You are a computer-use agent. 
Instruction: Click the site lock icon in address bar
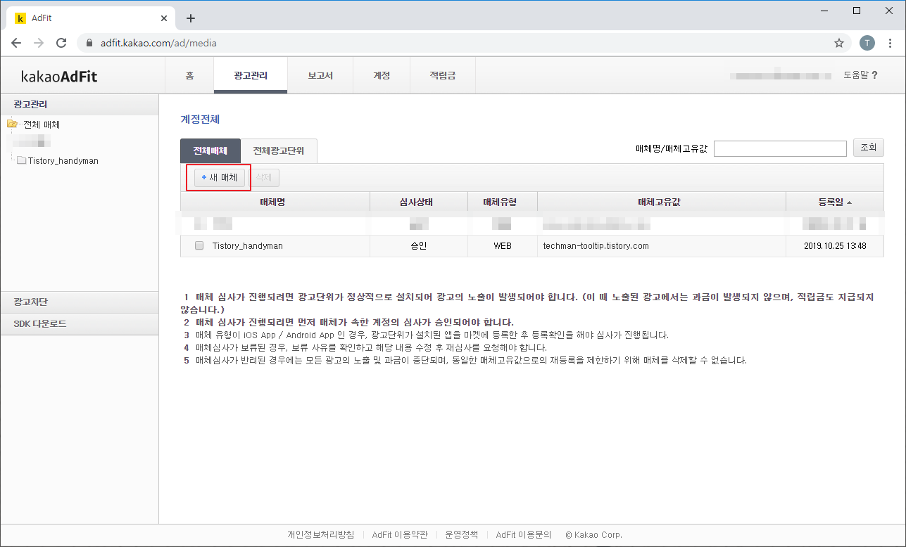(x=89, y=43)
